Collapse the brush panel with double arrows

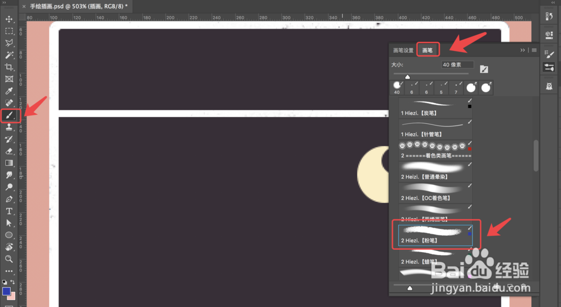tap(522, 50)
